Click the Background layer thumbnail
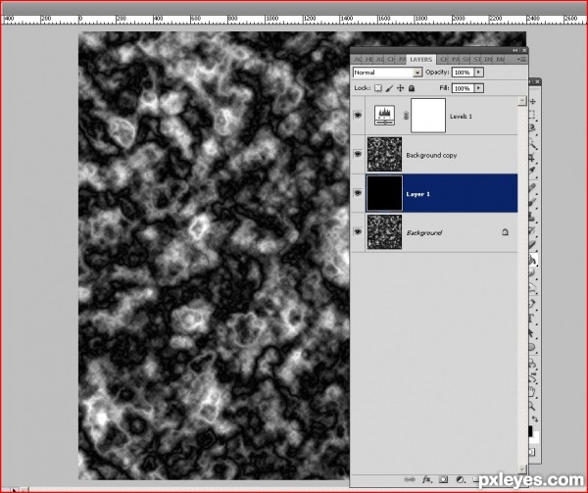 click(x=384, y=232)
